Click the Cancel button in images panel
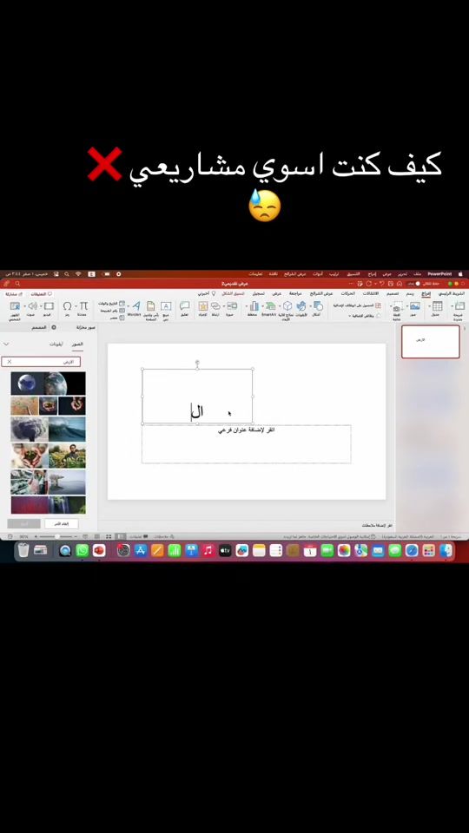469x833 pixels. tap(61, 524)
